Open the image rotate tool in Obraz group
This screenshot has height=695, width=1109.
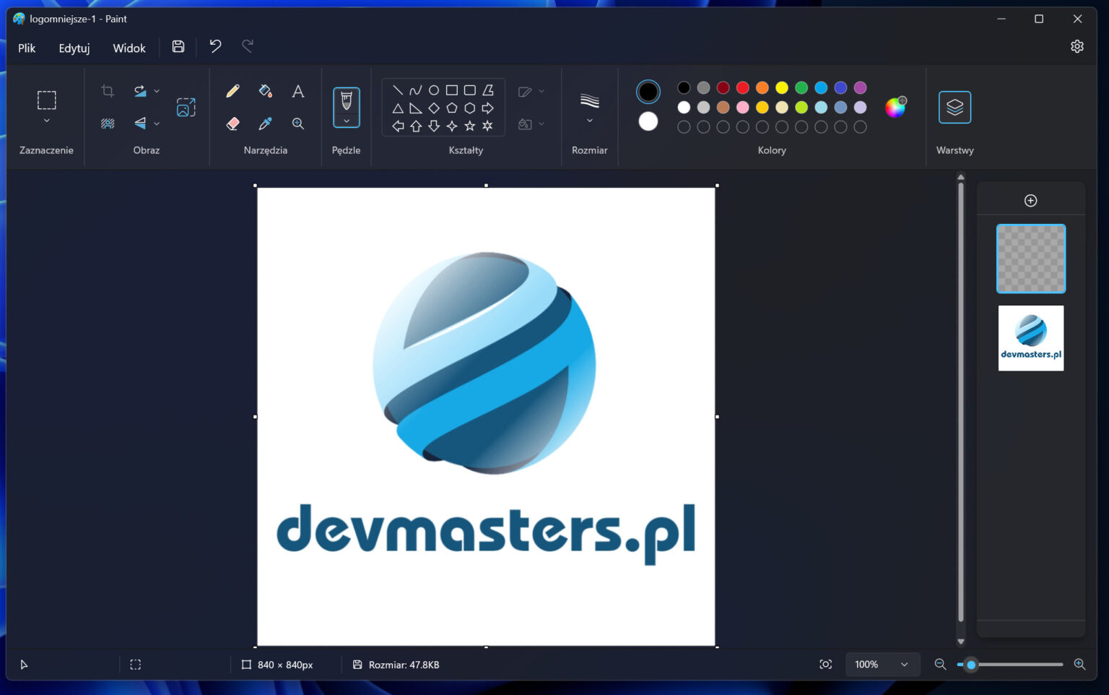click(x=139, y=90)
